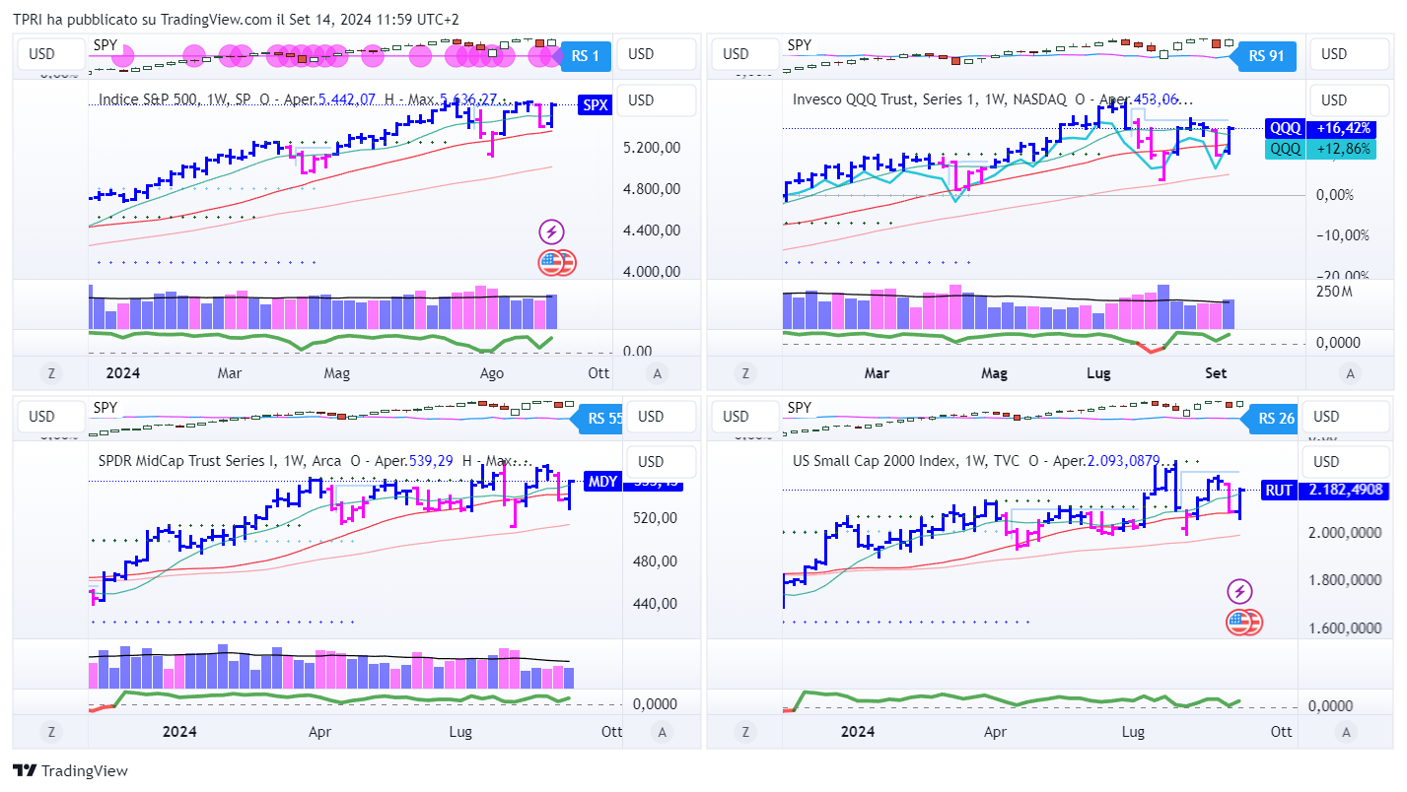Click the RUT price label tag
Image resolution: width=1407 pixels, height=792 pixels.
click(x=1279, y=490)
